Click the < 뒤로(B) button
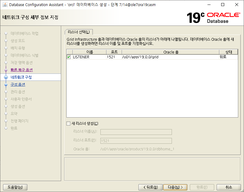This screenshot has width=244, height=192. 151,187
